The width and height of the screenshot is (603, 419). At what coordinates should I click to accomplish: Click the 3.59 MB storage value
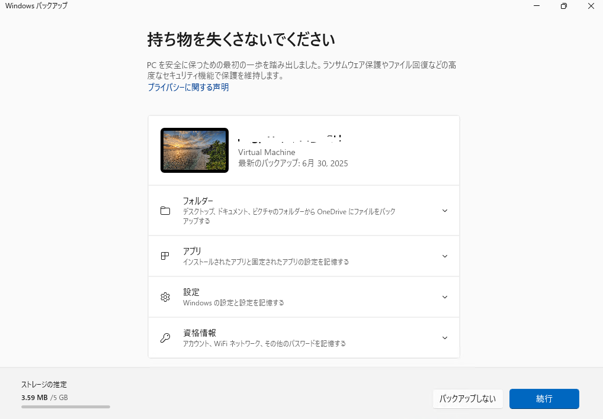(34, 398)
